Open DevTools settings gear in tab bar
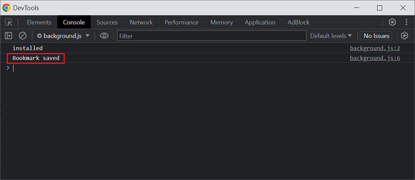Image resolution: width=415 pixels, height=180 pixels. click(x=392, y=22)
